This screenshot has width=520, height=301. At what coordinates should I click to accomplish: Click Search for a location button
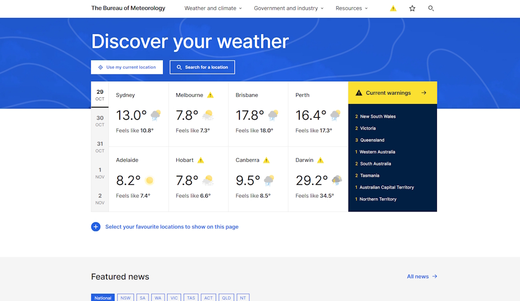click(202, 67)
